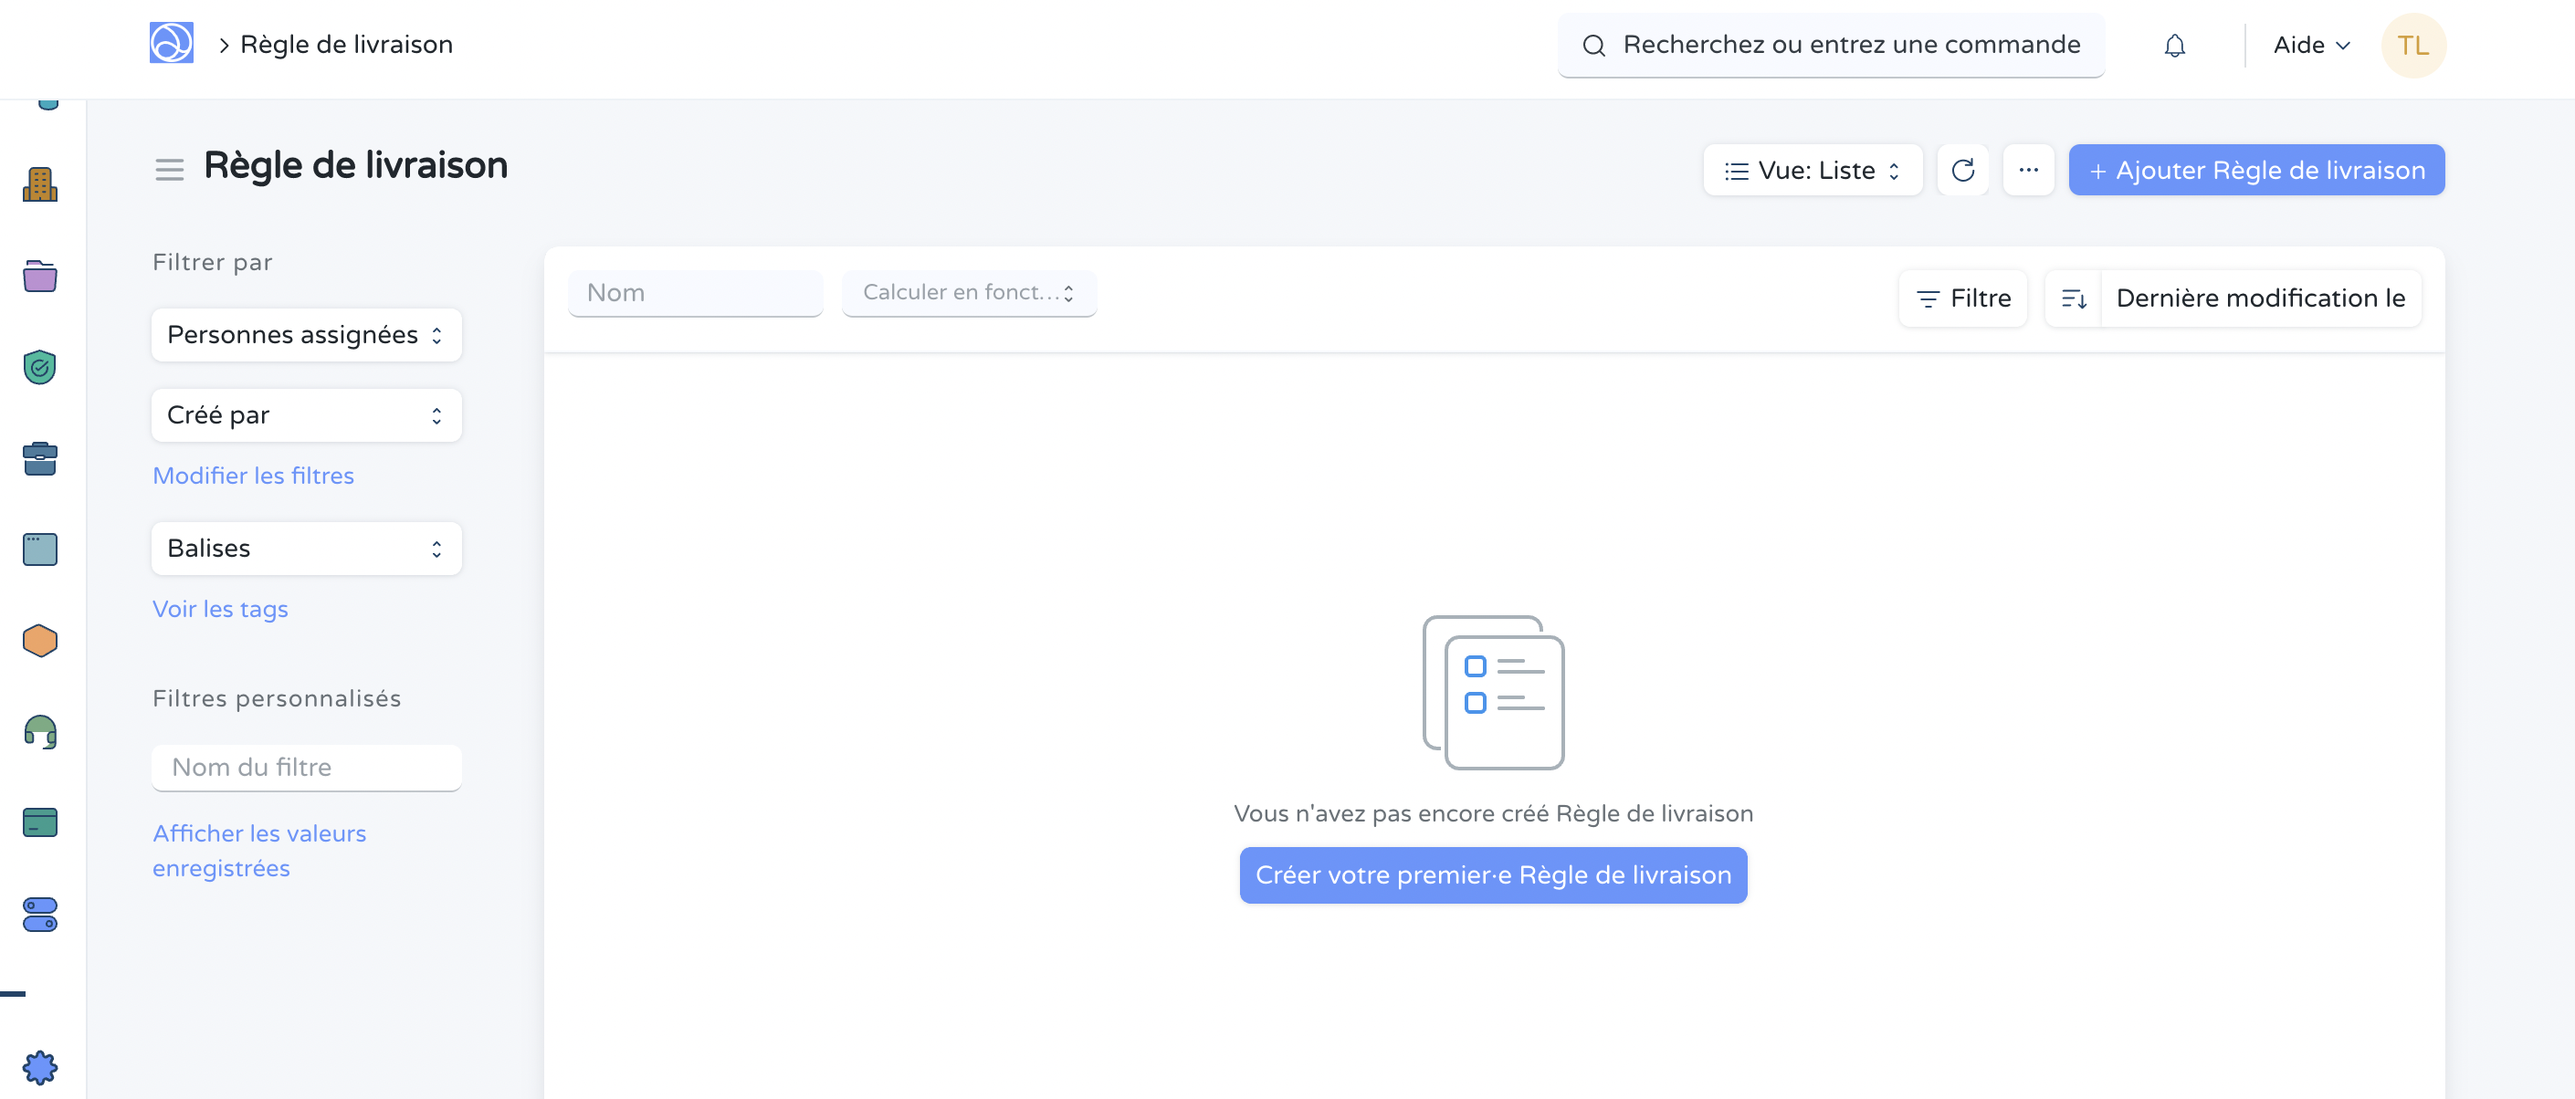Click Ajouter Règle de livraison button
The height and width of the screenshot is (1099, 2575).
tap(2256, 171)
